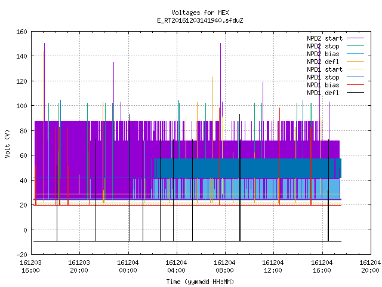Click the 161204 00:00 time tick label
Viewport: 382px width, 287px height.
[x=128, y=267]
